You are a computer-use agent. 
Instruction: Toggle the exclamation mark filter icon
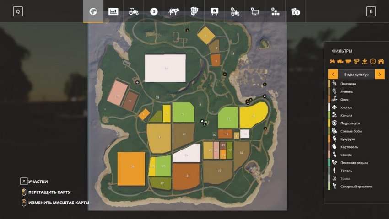click(x=373, y=61)
